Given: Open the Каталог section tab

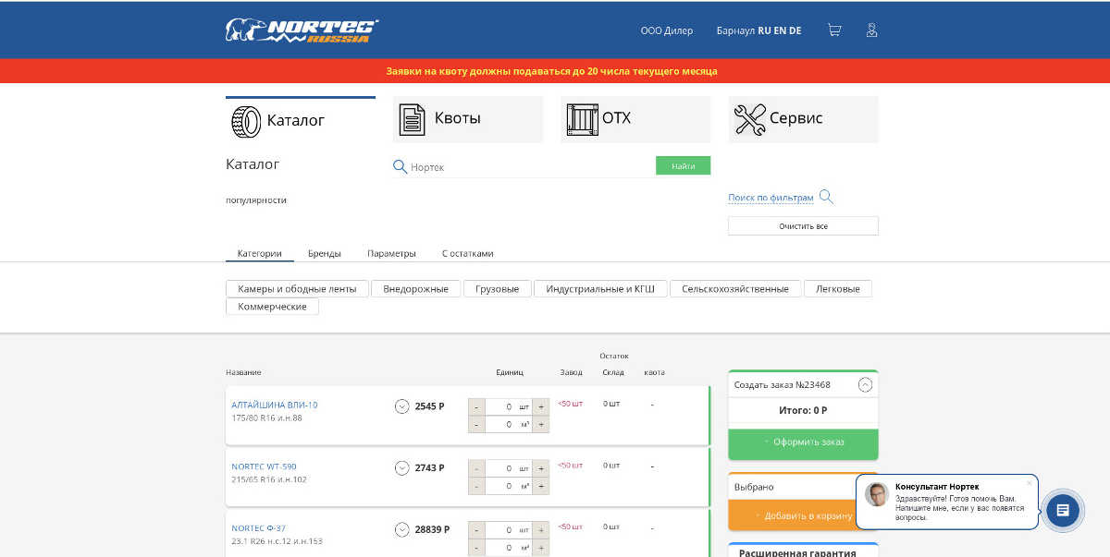Looking at the screenshot, I should 301,120.
